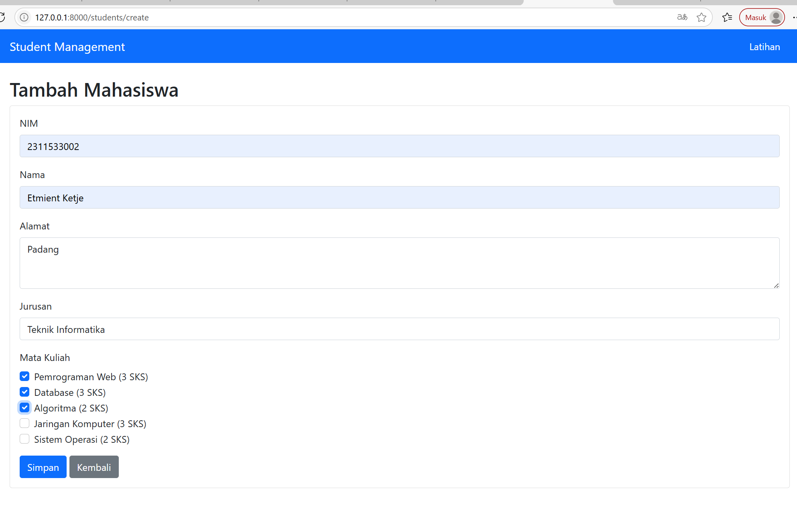Click the Latihan navbar item
The image size is (797, 531).
764,47
